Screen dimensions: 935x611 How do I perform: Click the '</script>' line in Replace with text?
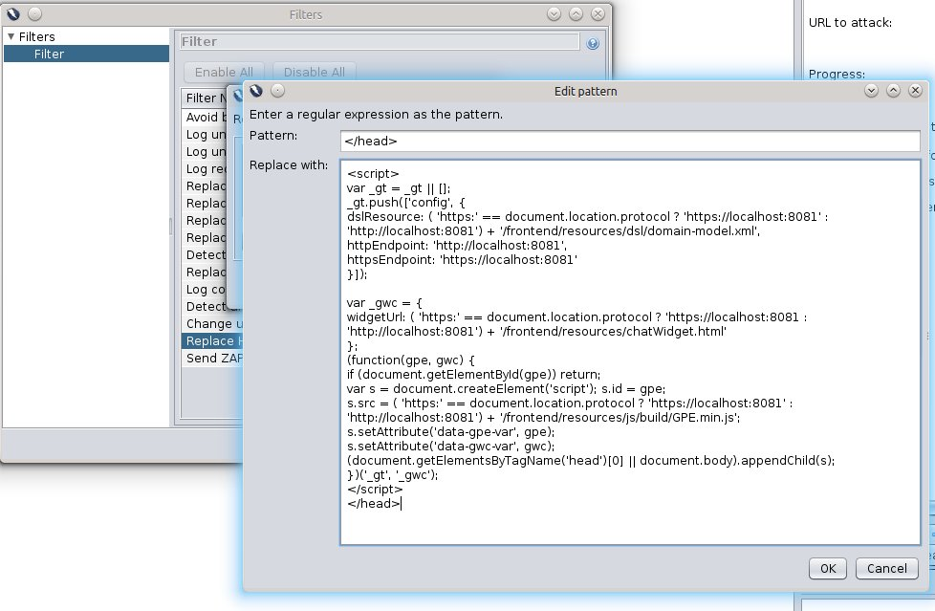[375, 490]
